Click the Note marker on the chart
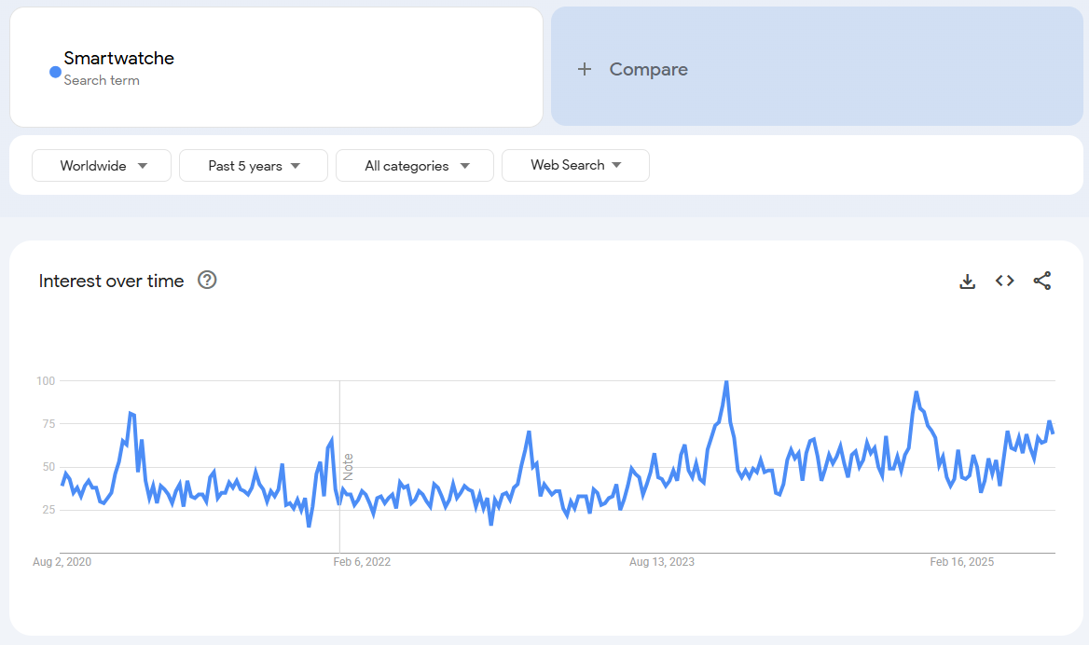The height and width of the screenshot is (645, 1089). [x=348, y=466]
